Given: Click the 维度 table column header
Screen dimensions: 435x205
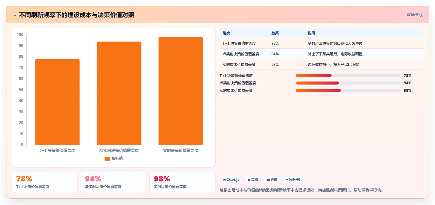Looking at the screenshot, I should tap(226, 33).
